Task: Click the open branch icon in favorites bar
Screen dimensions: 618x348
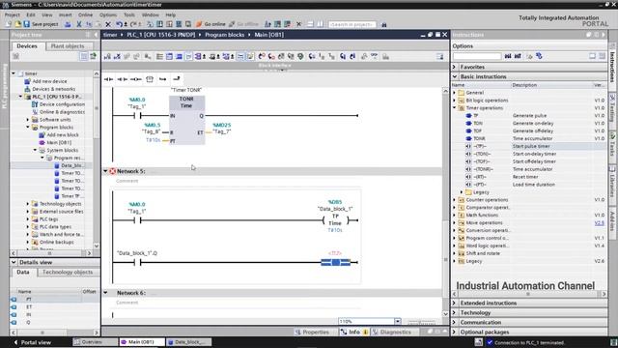Action: [x=163, y=79]
